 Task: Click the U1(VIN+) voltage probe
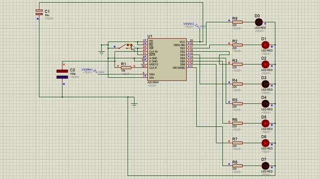pos(95,71)
